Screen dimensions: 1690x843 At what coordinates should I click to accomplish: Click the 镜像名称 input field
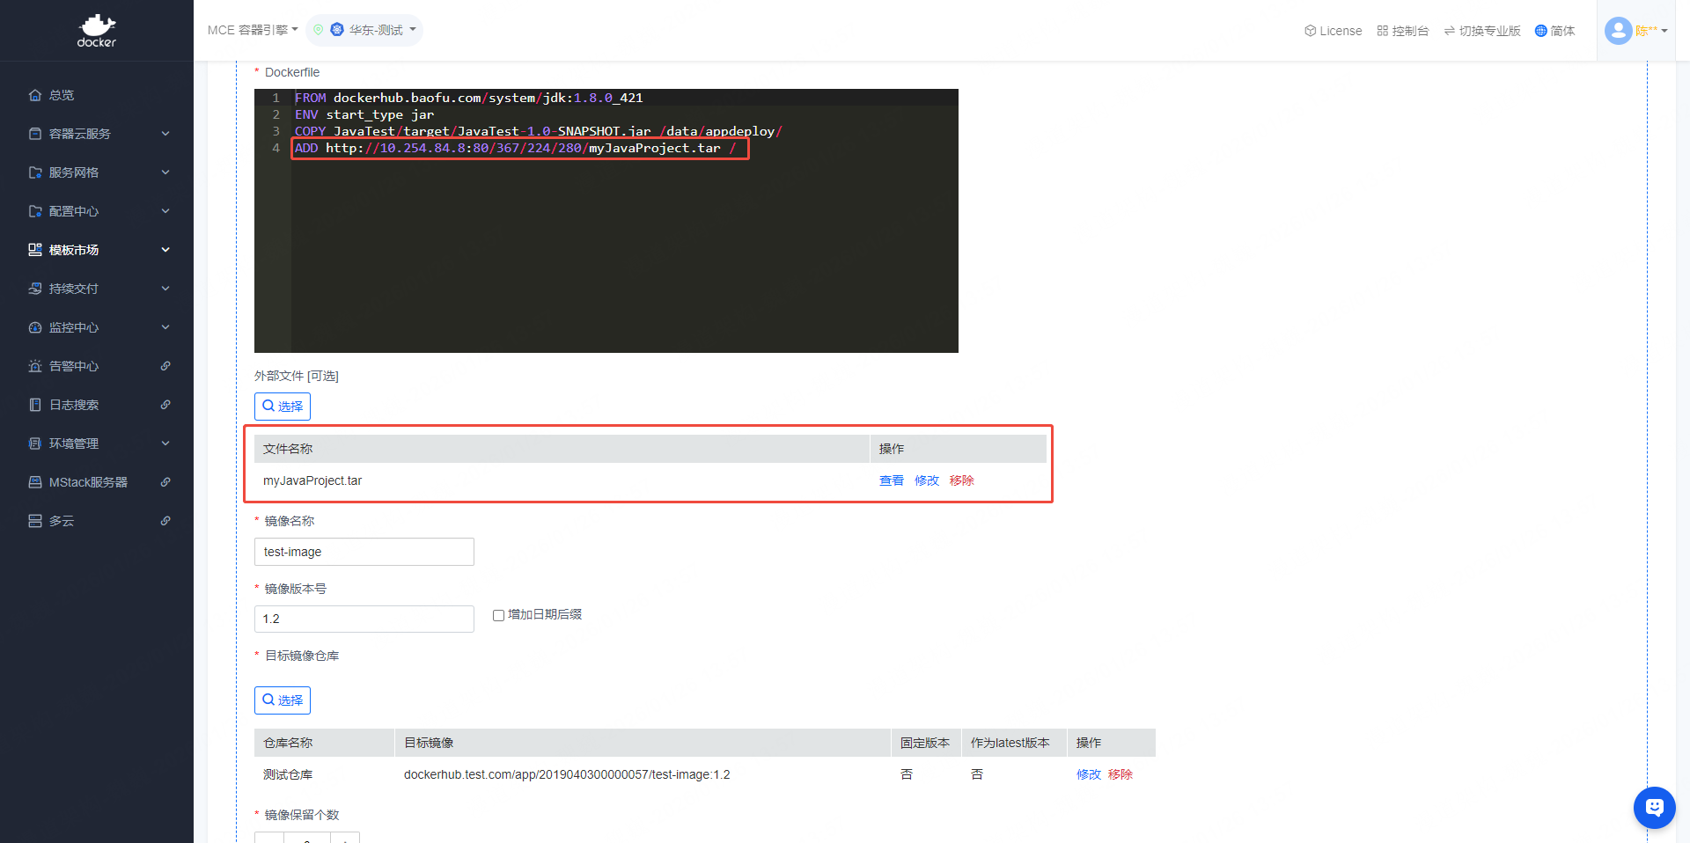click(364, 552)
